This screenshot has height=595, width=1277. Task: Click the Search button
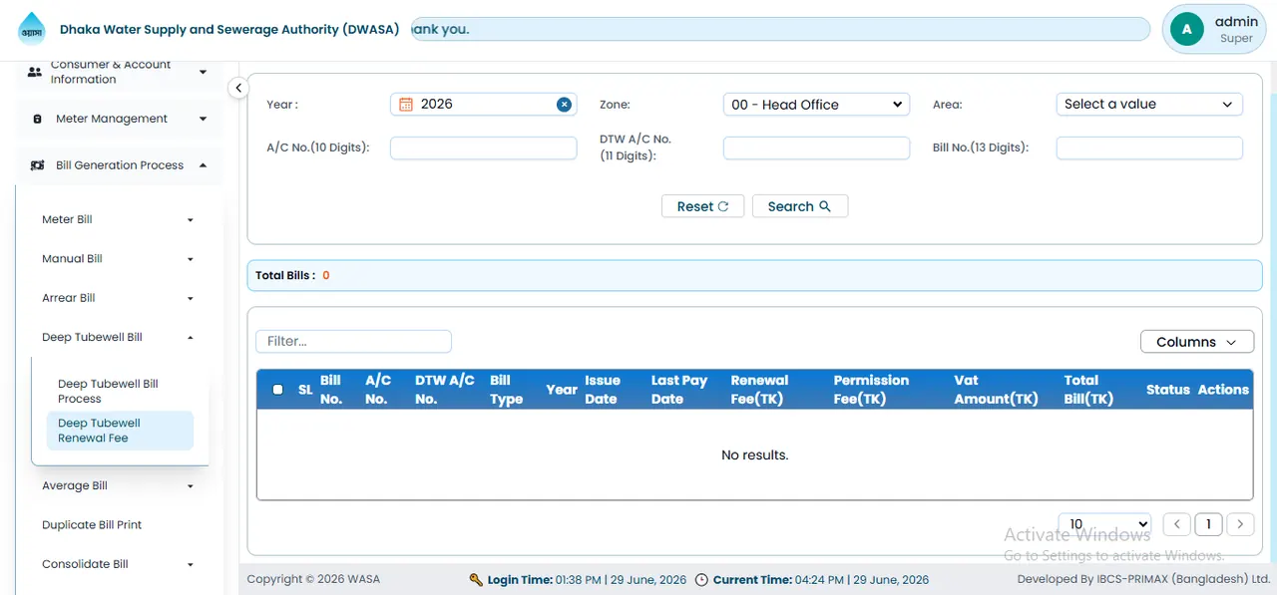point(800,206)
